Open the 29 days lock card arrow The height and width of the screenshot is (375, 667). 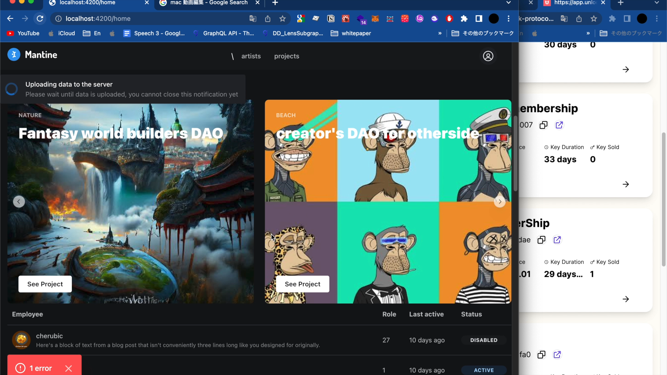[x=626, y=299]
